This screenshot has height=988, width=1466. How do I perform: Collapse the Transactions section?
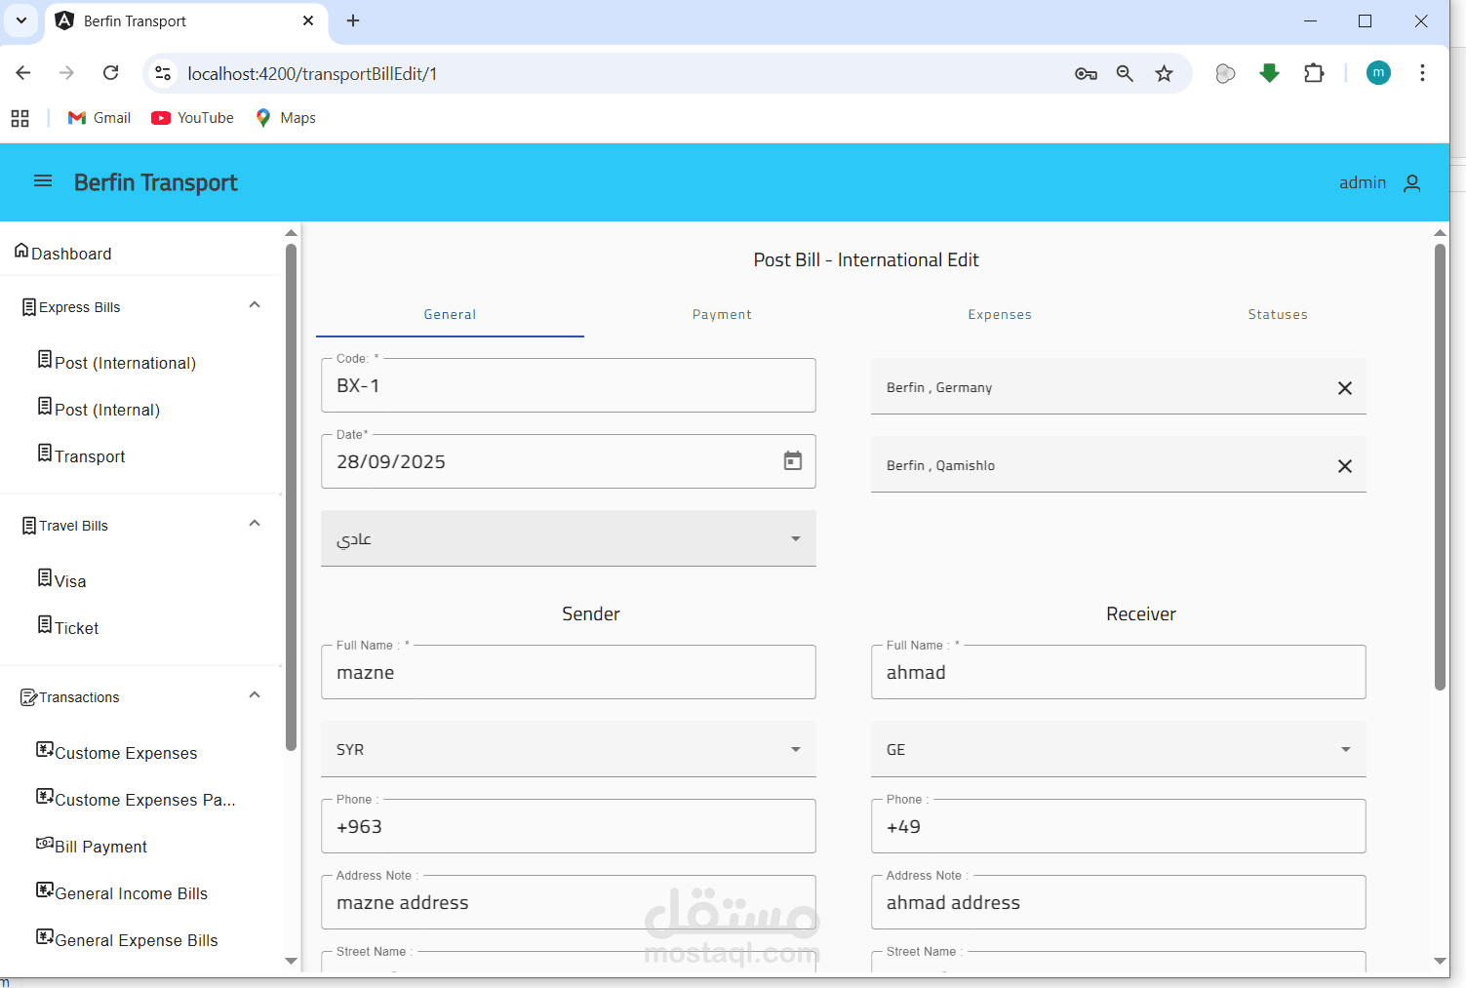point(255,695)
